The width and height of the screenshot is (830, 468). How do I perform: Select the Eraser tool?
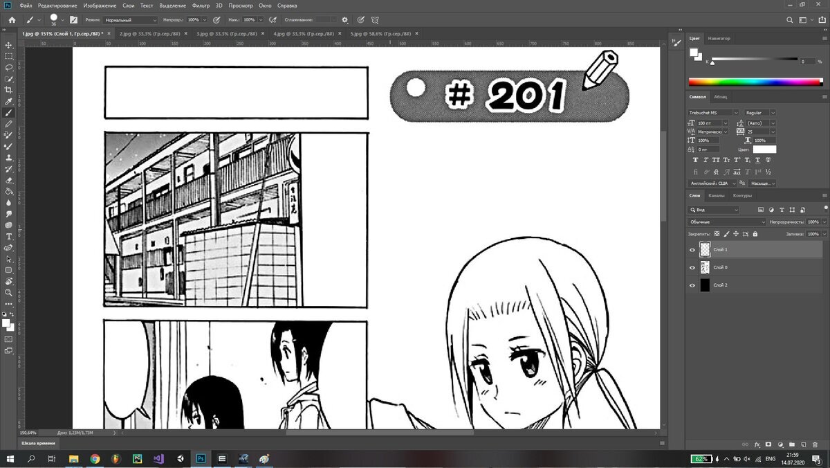9,180
